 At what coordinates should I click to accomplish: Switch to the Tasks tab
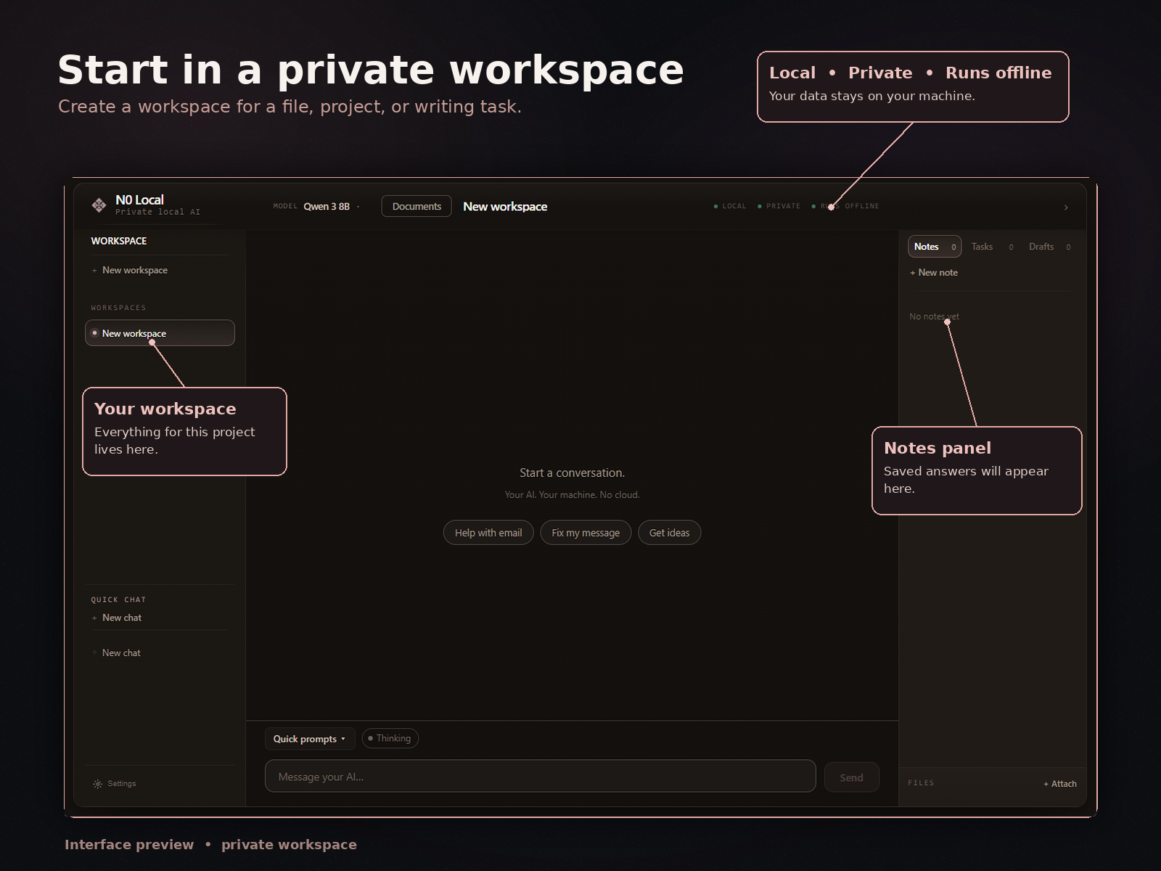click(991, 247)
